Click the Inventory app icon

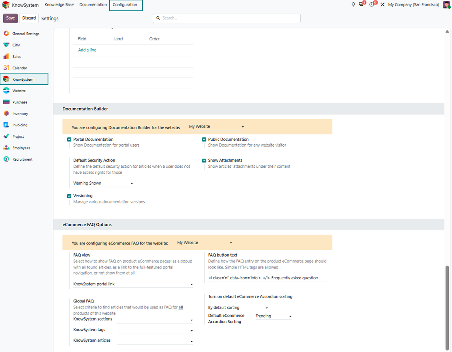pyautogui.click(x=6, y=113)
